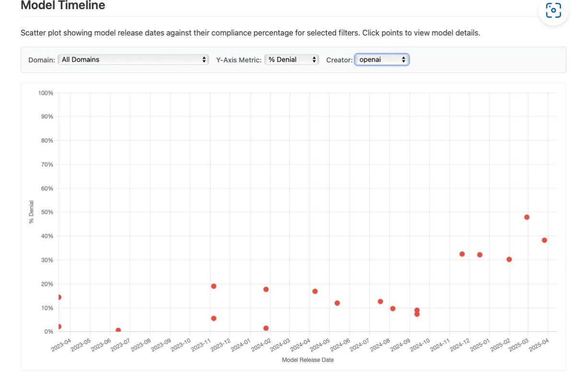This screenshot has width=572, height=372.
Task: Expand the Y-Axis Metric % Denial dropdown
Action: 292,59
